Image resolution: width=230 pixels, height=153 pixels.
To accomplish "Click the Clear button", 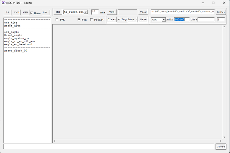I will [112, 20].
